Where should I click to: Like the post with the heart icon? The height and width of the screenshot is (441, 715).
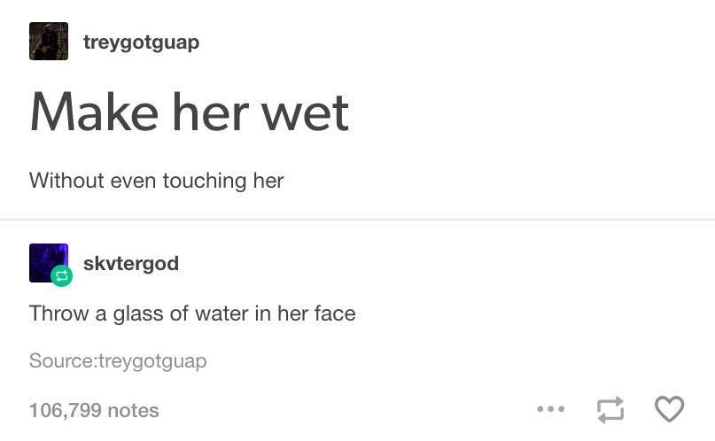click(x=669, y=408)
